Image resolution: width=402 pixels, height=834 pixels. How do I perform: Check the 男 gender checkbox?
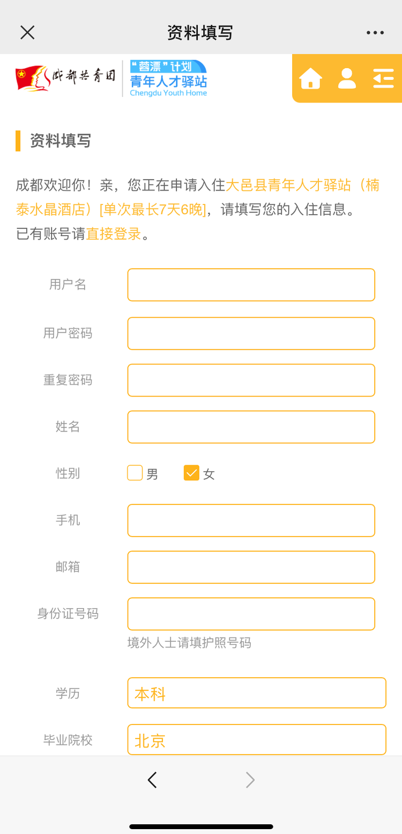point(135,473)
